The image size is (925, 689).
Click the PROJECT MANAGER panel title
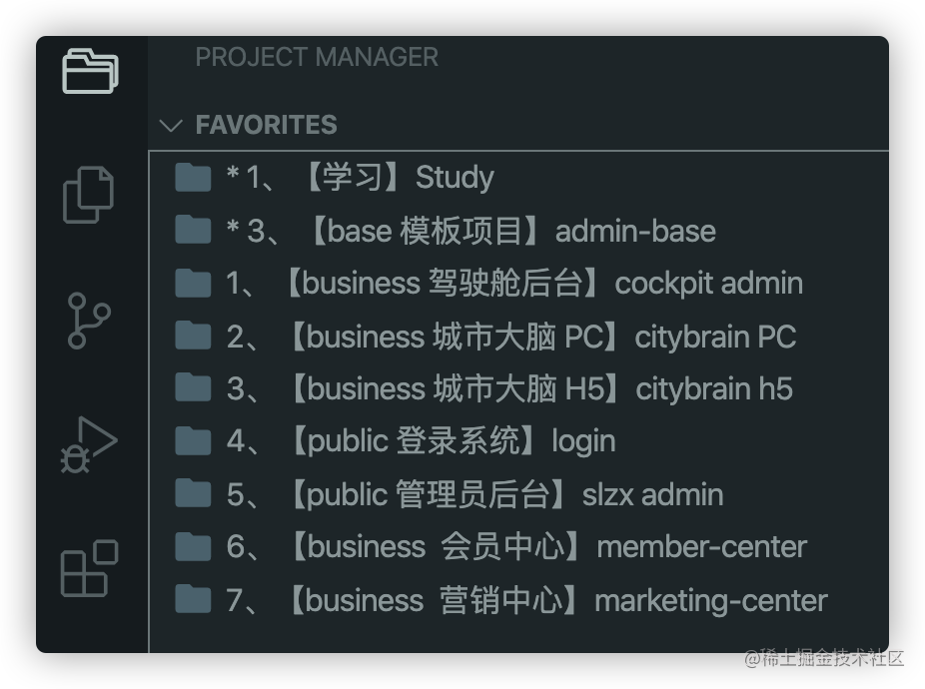point(317,57)
